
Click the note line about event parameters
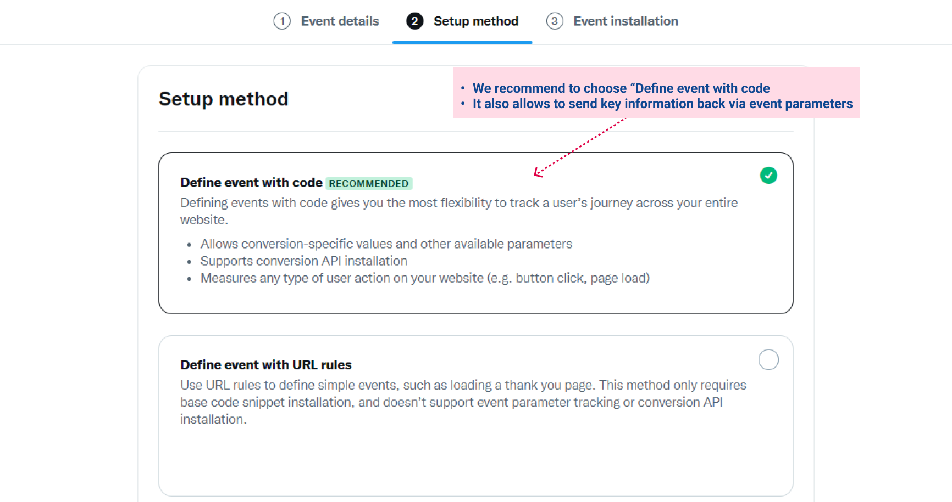[x=662, y=104]
